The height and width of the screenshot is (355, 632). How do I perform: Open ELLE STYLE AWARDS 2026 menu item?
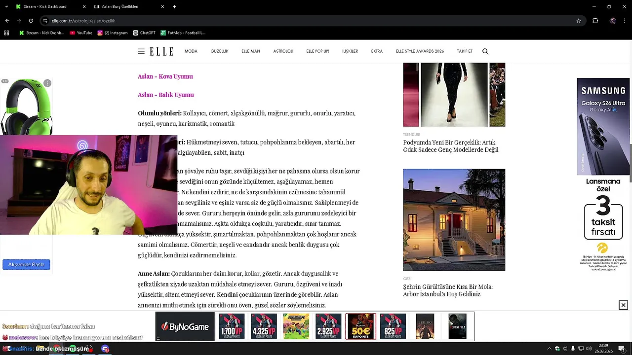pyautogui.click(x=420, y=51)
